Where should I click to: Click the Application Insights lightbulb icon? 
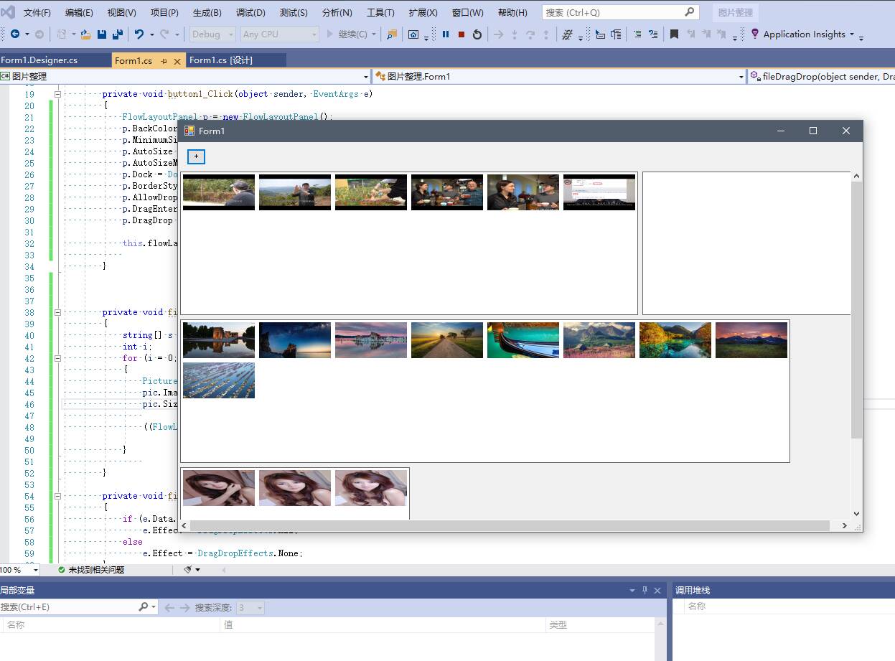click(x=754, y=34)
